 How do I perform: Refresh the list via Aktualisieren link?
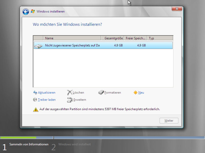pos(47,93)
